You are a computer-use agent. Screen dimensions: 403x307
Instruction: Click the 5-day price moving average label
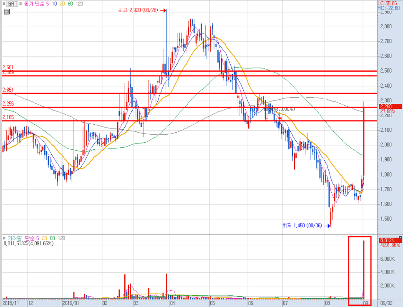pyautogui.click(x=48, y=4)
